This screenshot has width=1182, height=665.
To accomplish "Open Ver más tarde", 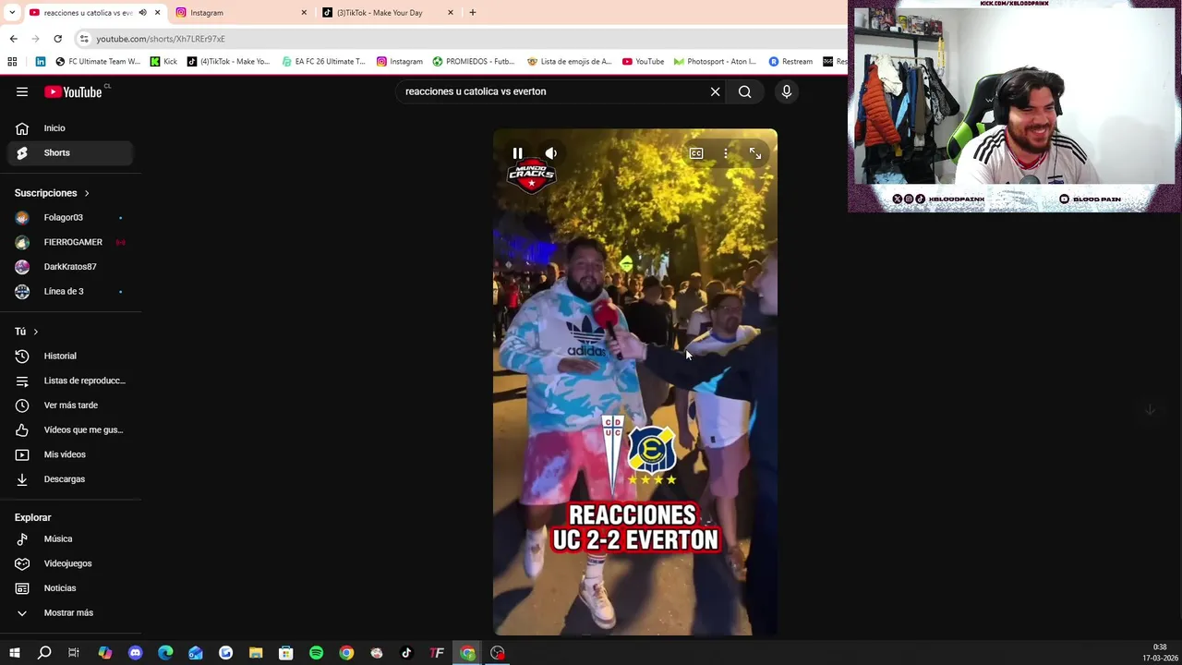I will 71,405.
